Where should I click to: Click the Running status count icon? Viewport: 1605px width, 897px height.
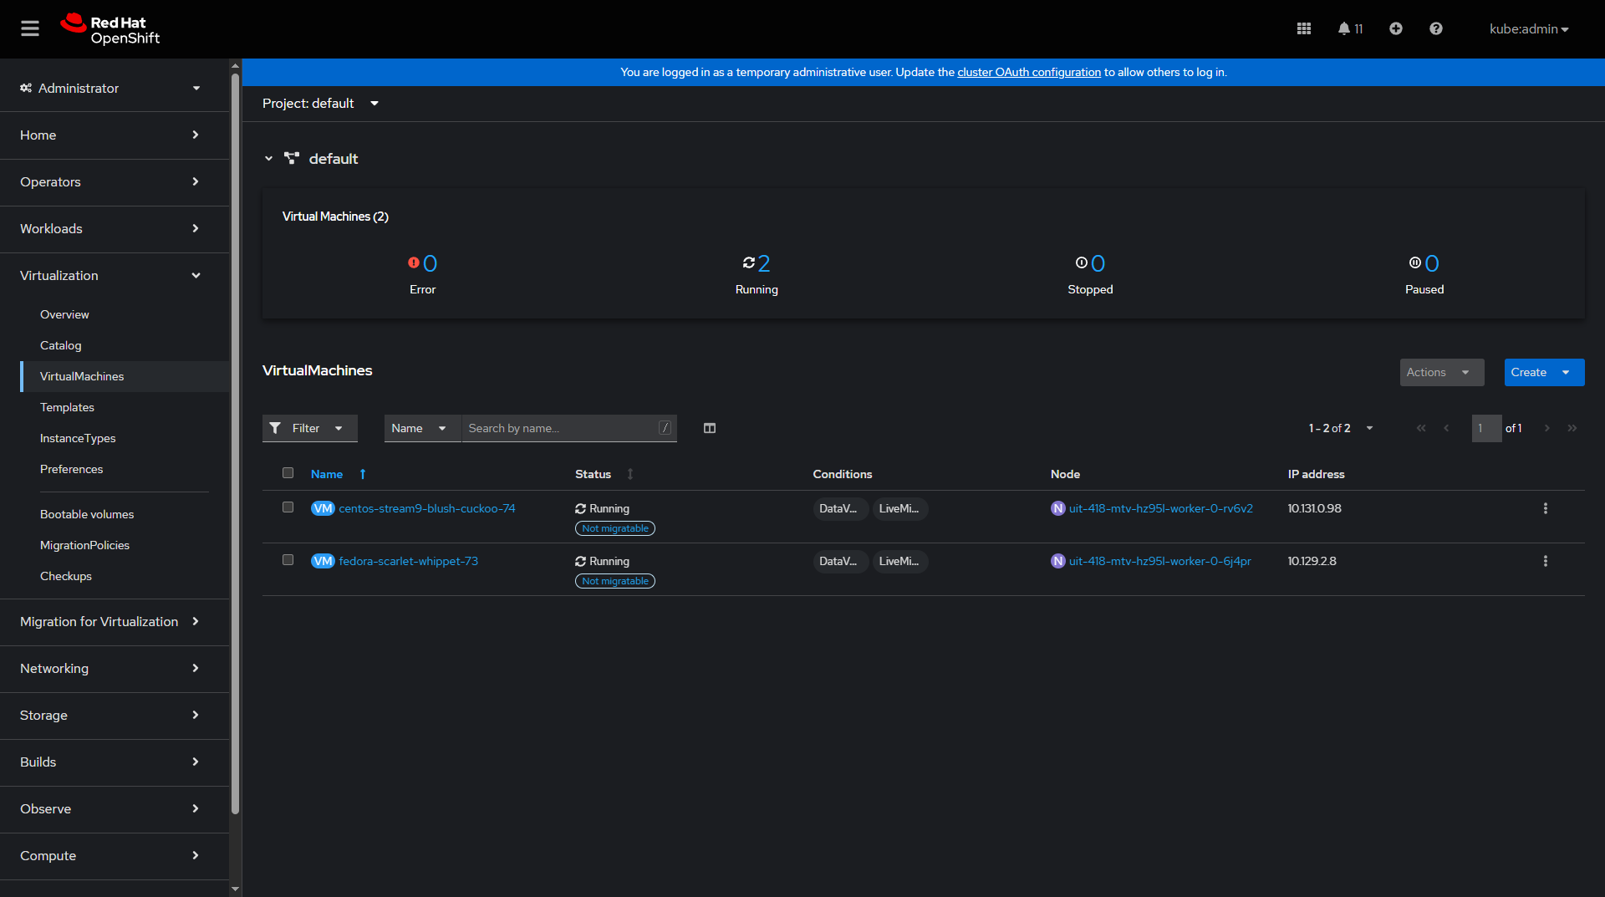point(749,262)
